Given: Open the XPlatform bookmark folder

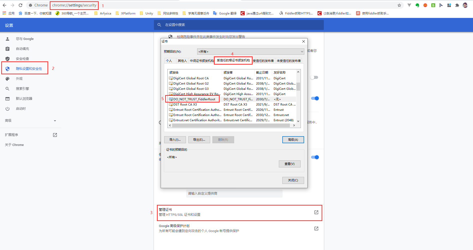Looking at the screenshot, I should [x=126, y=13].
